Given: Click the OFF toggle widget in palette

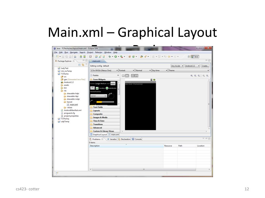Looking at the screenshot, I should (x=92, y=88).
